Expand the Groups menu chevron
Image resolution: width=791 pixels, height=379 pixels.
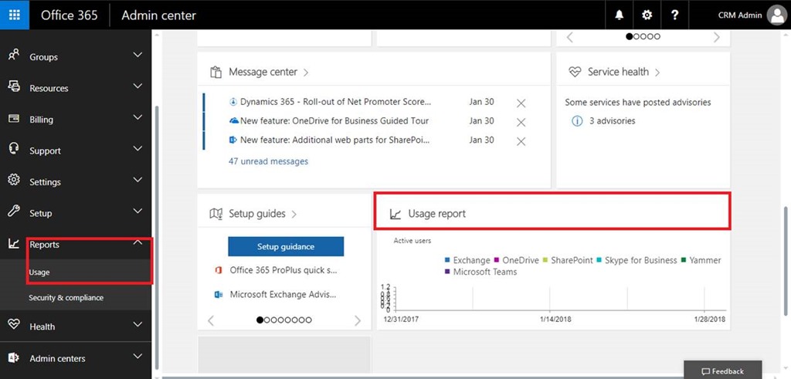137,56
